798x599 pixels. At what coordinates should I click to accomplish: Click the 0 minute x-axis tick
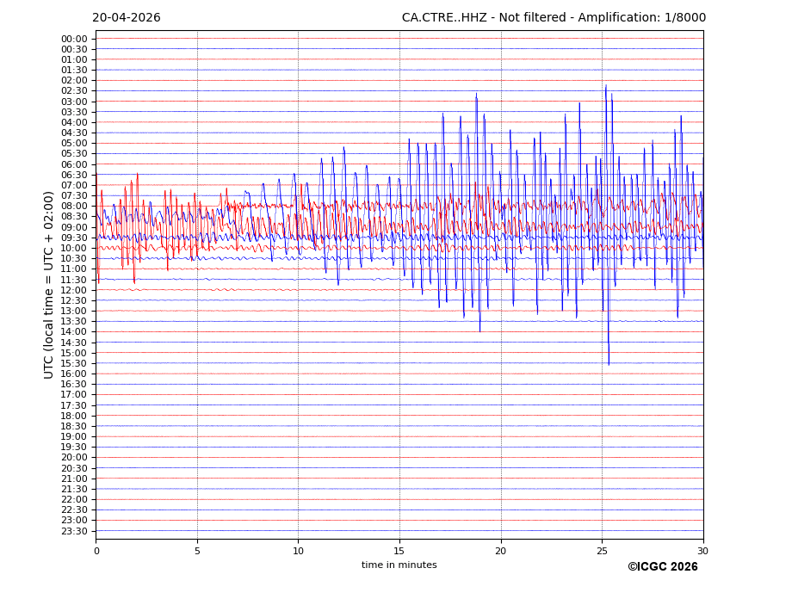pos(96,551)
